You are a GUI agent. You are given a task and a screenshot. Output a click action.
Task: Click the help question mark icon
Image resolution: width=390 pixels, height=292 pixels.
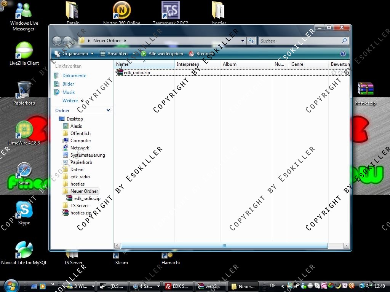coord(343,54)
